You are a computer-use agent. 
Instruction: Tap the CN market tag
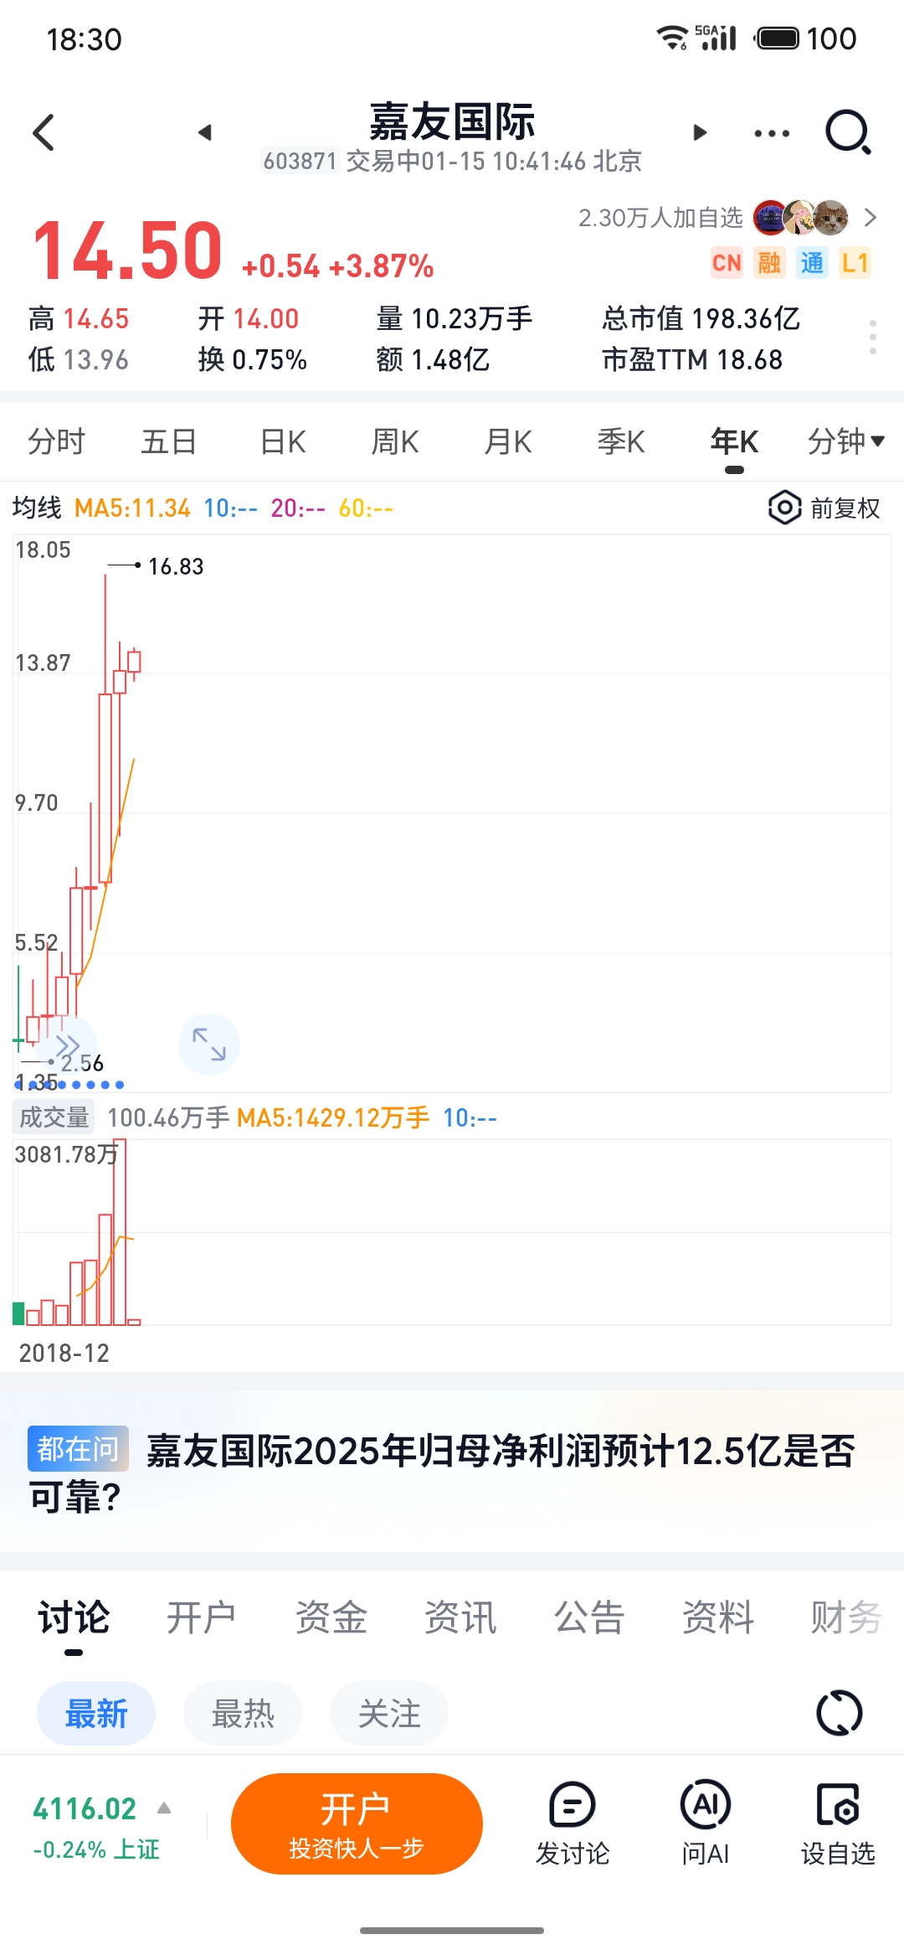click(x=727, y=263)
